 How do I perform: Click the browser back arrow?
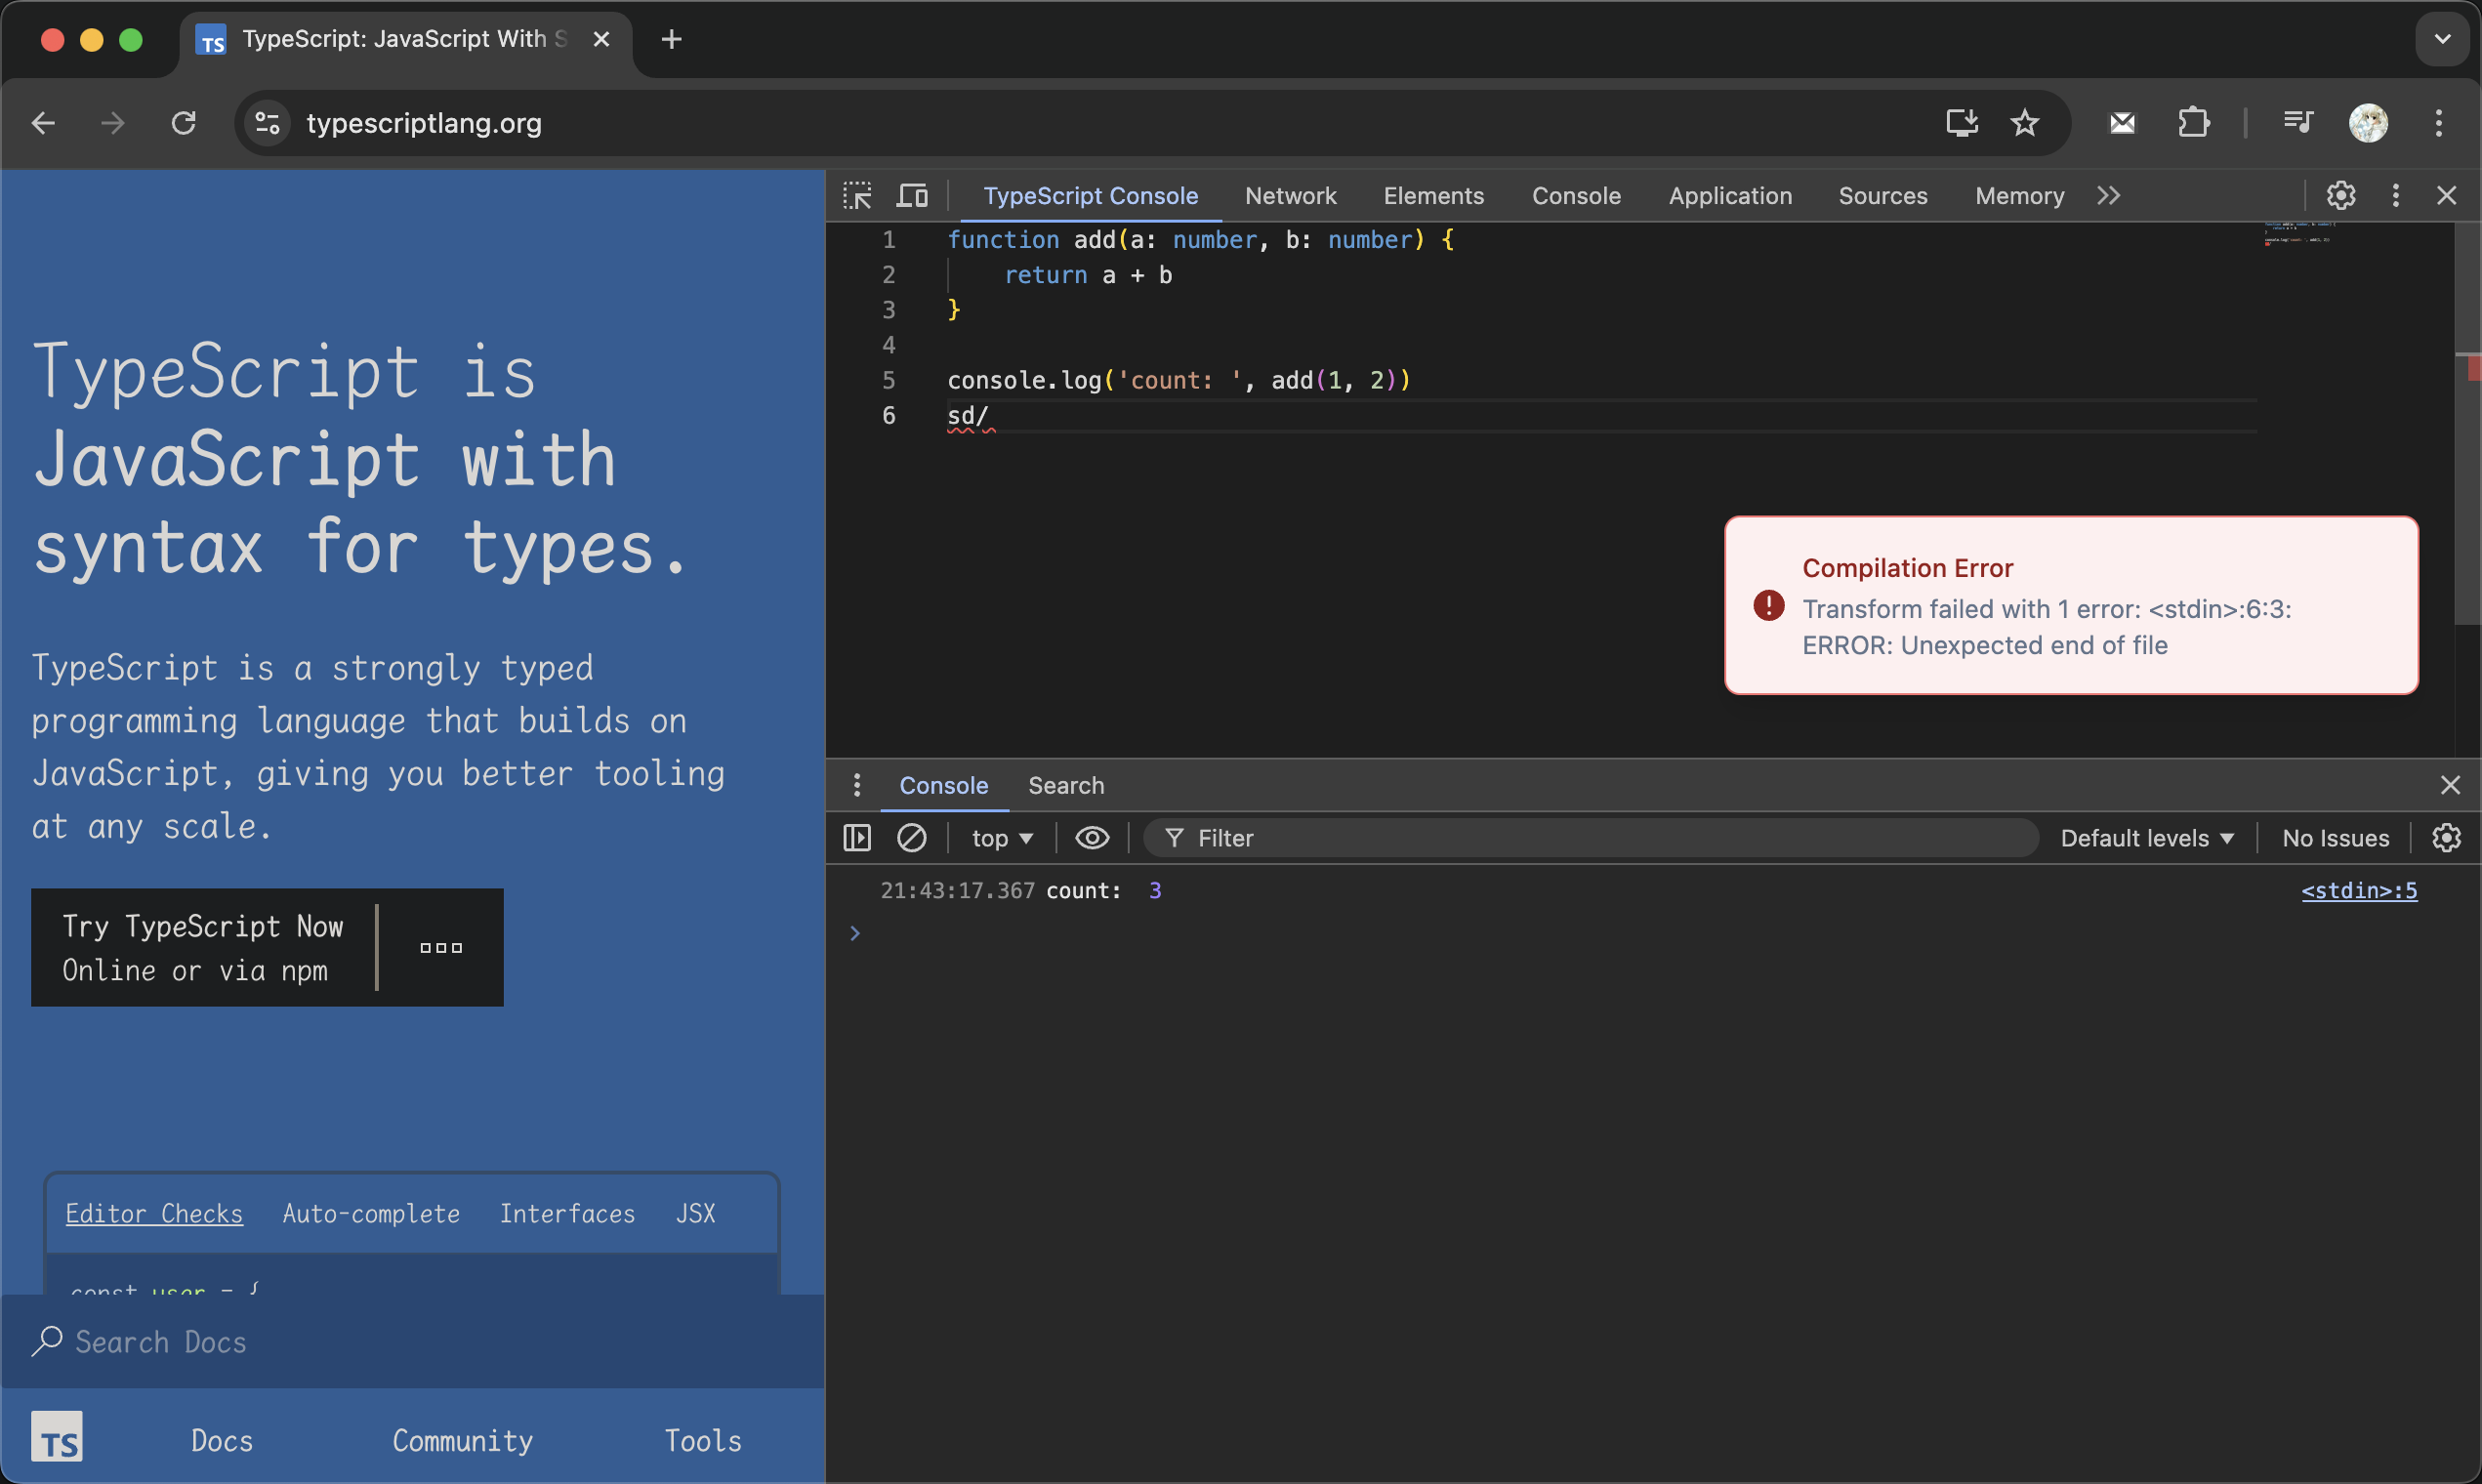[x=43, y=123]
